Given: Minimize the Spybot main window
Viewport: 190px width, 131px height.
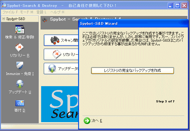Looking at the screenshot, I should [170, 5].
